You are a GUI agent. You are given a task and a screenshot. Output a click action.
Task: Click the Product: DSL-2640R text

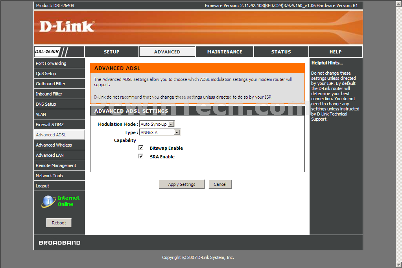(x=55, y=6)
